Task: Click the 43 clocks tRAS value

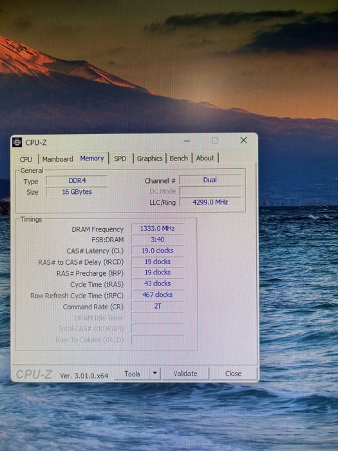Action: [x=157, y=283]
